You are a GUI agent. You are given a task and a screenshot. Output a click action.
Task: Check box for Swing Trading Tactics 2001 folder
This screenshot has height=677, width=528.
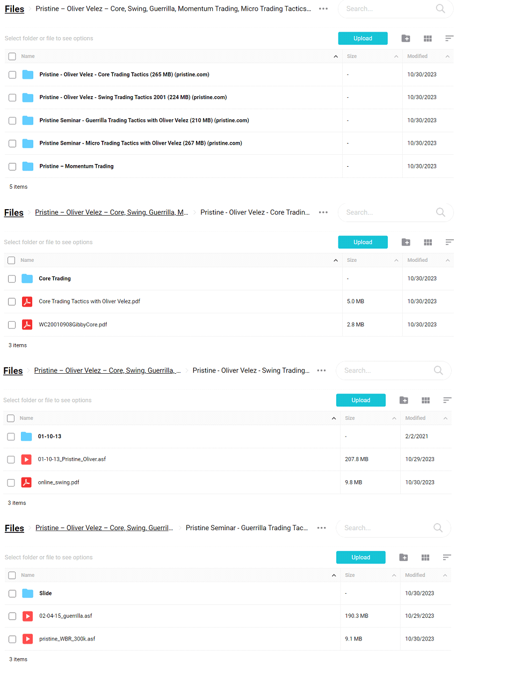(12, 97)
